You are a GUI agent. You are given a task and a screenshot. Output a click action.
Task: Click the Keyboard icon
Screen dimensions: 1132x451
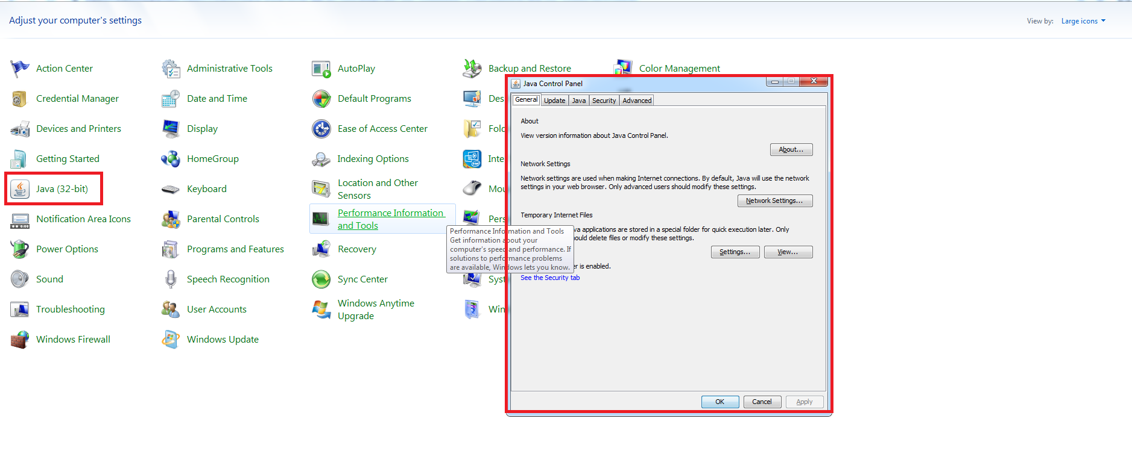[171, 189]
